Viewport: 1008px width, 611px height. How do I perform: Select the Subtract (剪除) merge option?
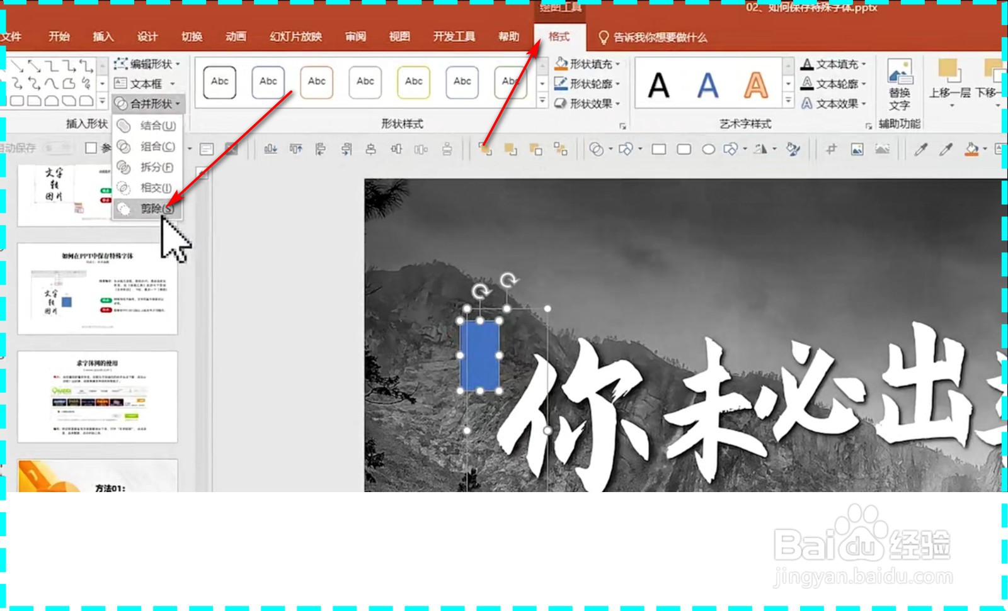(x=147, y=209)
